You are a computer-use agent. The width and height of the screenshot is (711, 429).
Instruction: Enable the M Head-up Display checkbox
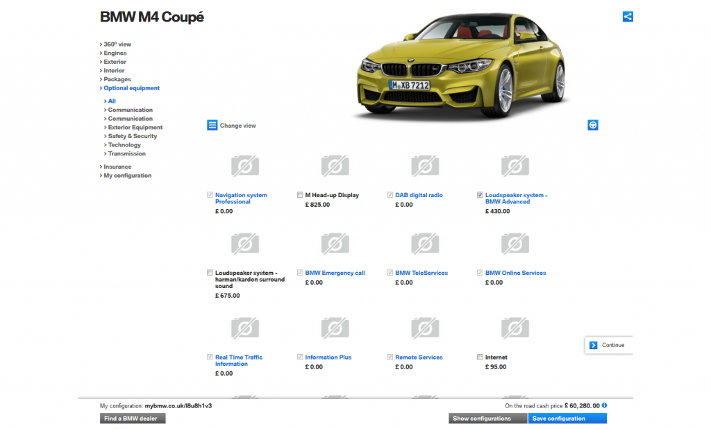tap(300, 195)
